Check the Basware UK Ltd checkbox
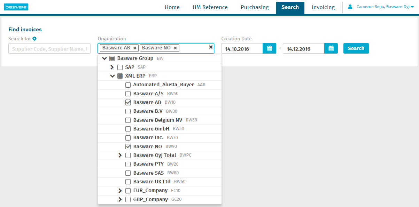 (128, 182)
